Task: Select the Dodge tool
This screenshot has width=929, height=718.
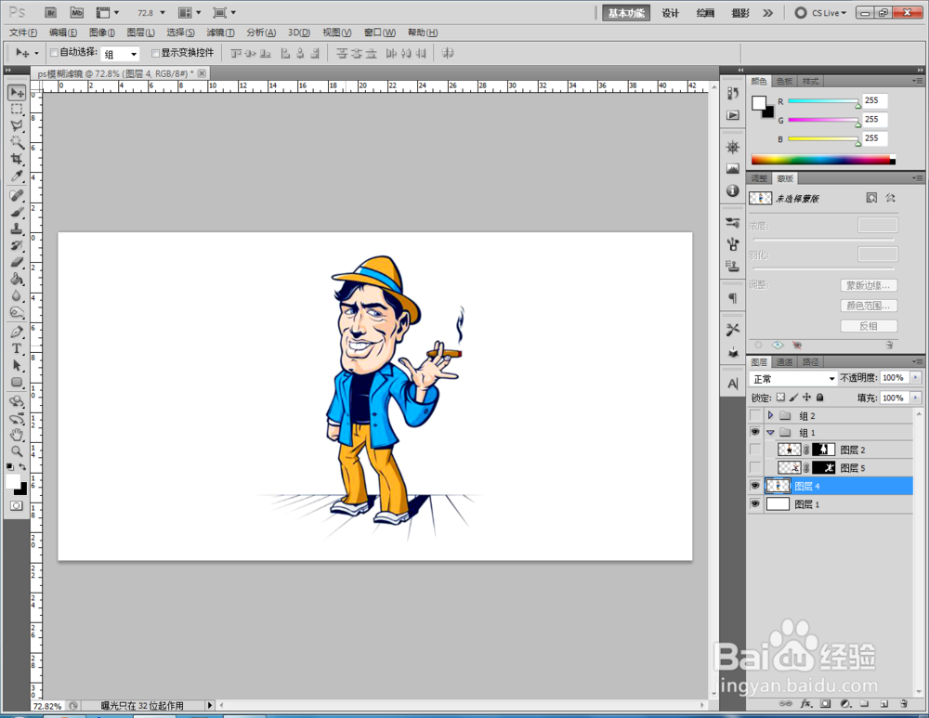Action: click(x=17, y=312)
